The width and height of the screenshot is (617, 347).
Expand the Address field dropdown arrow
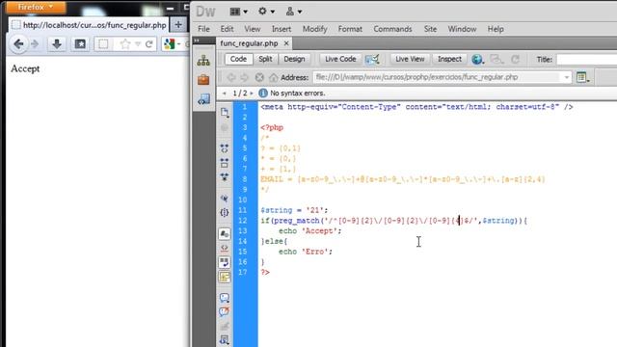click(567, 77)
